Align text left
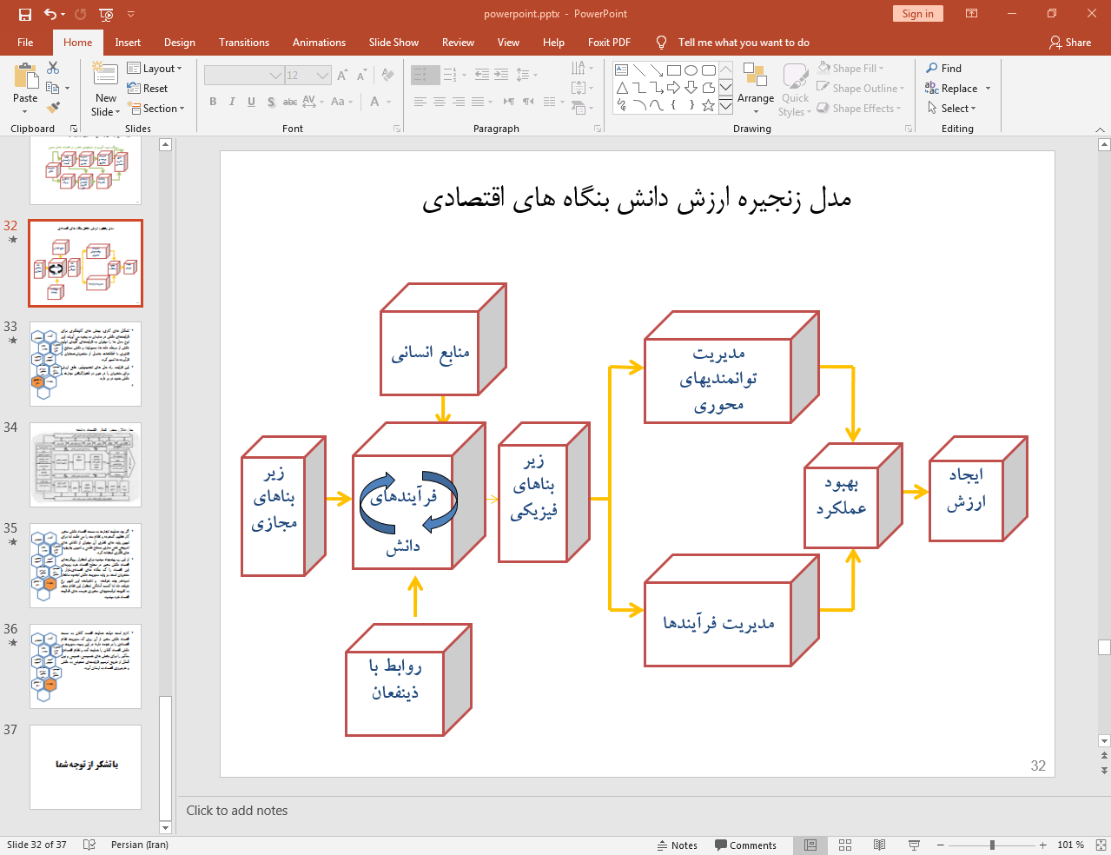Screen dimensions: 1111x855 pyautogui.click(x=420, y=102)
